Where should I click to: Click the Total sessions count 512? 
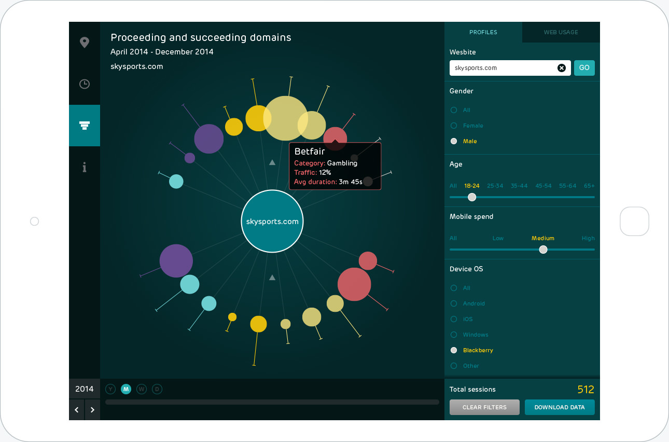(586, 390)
